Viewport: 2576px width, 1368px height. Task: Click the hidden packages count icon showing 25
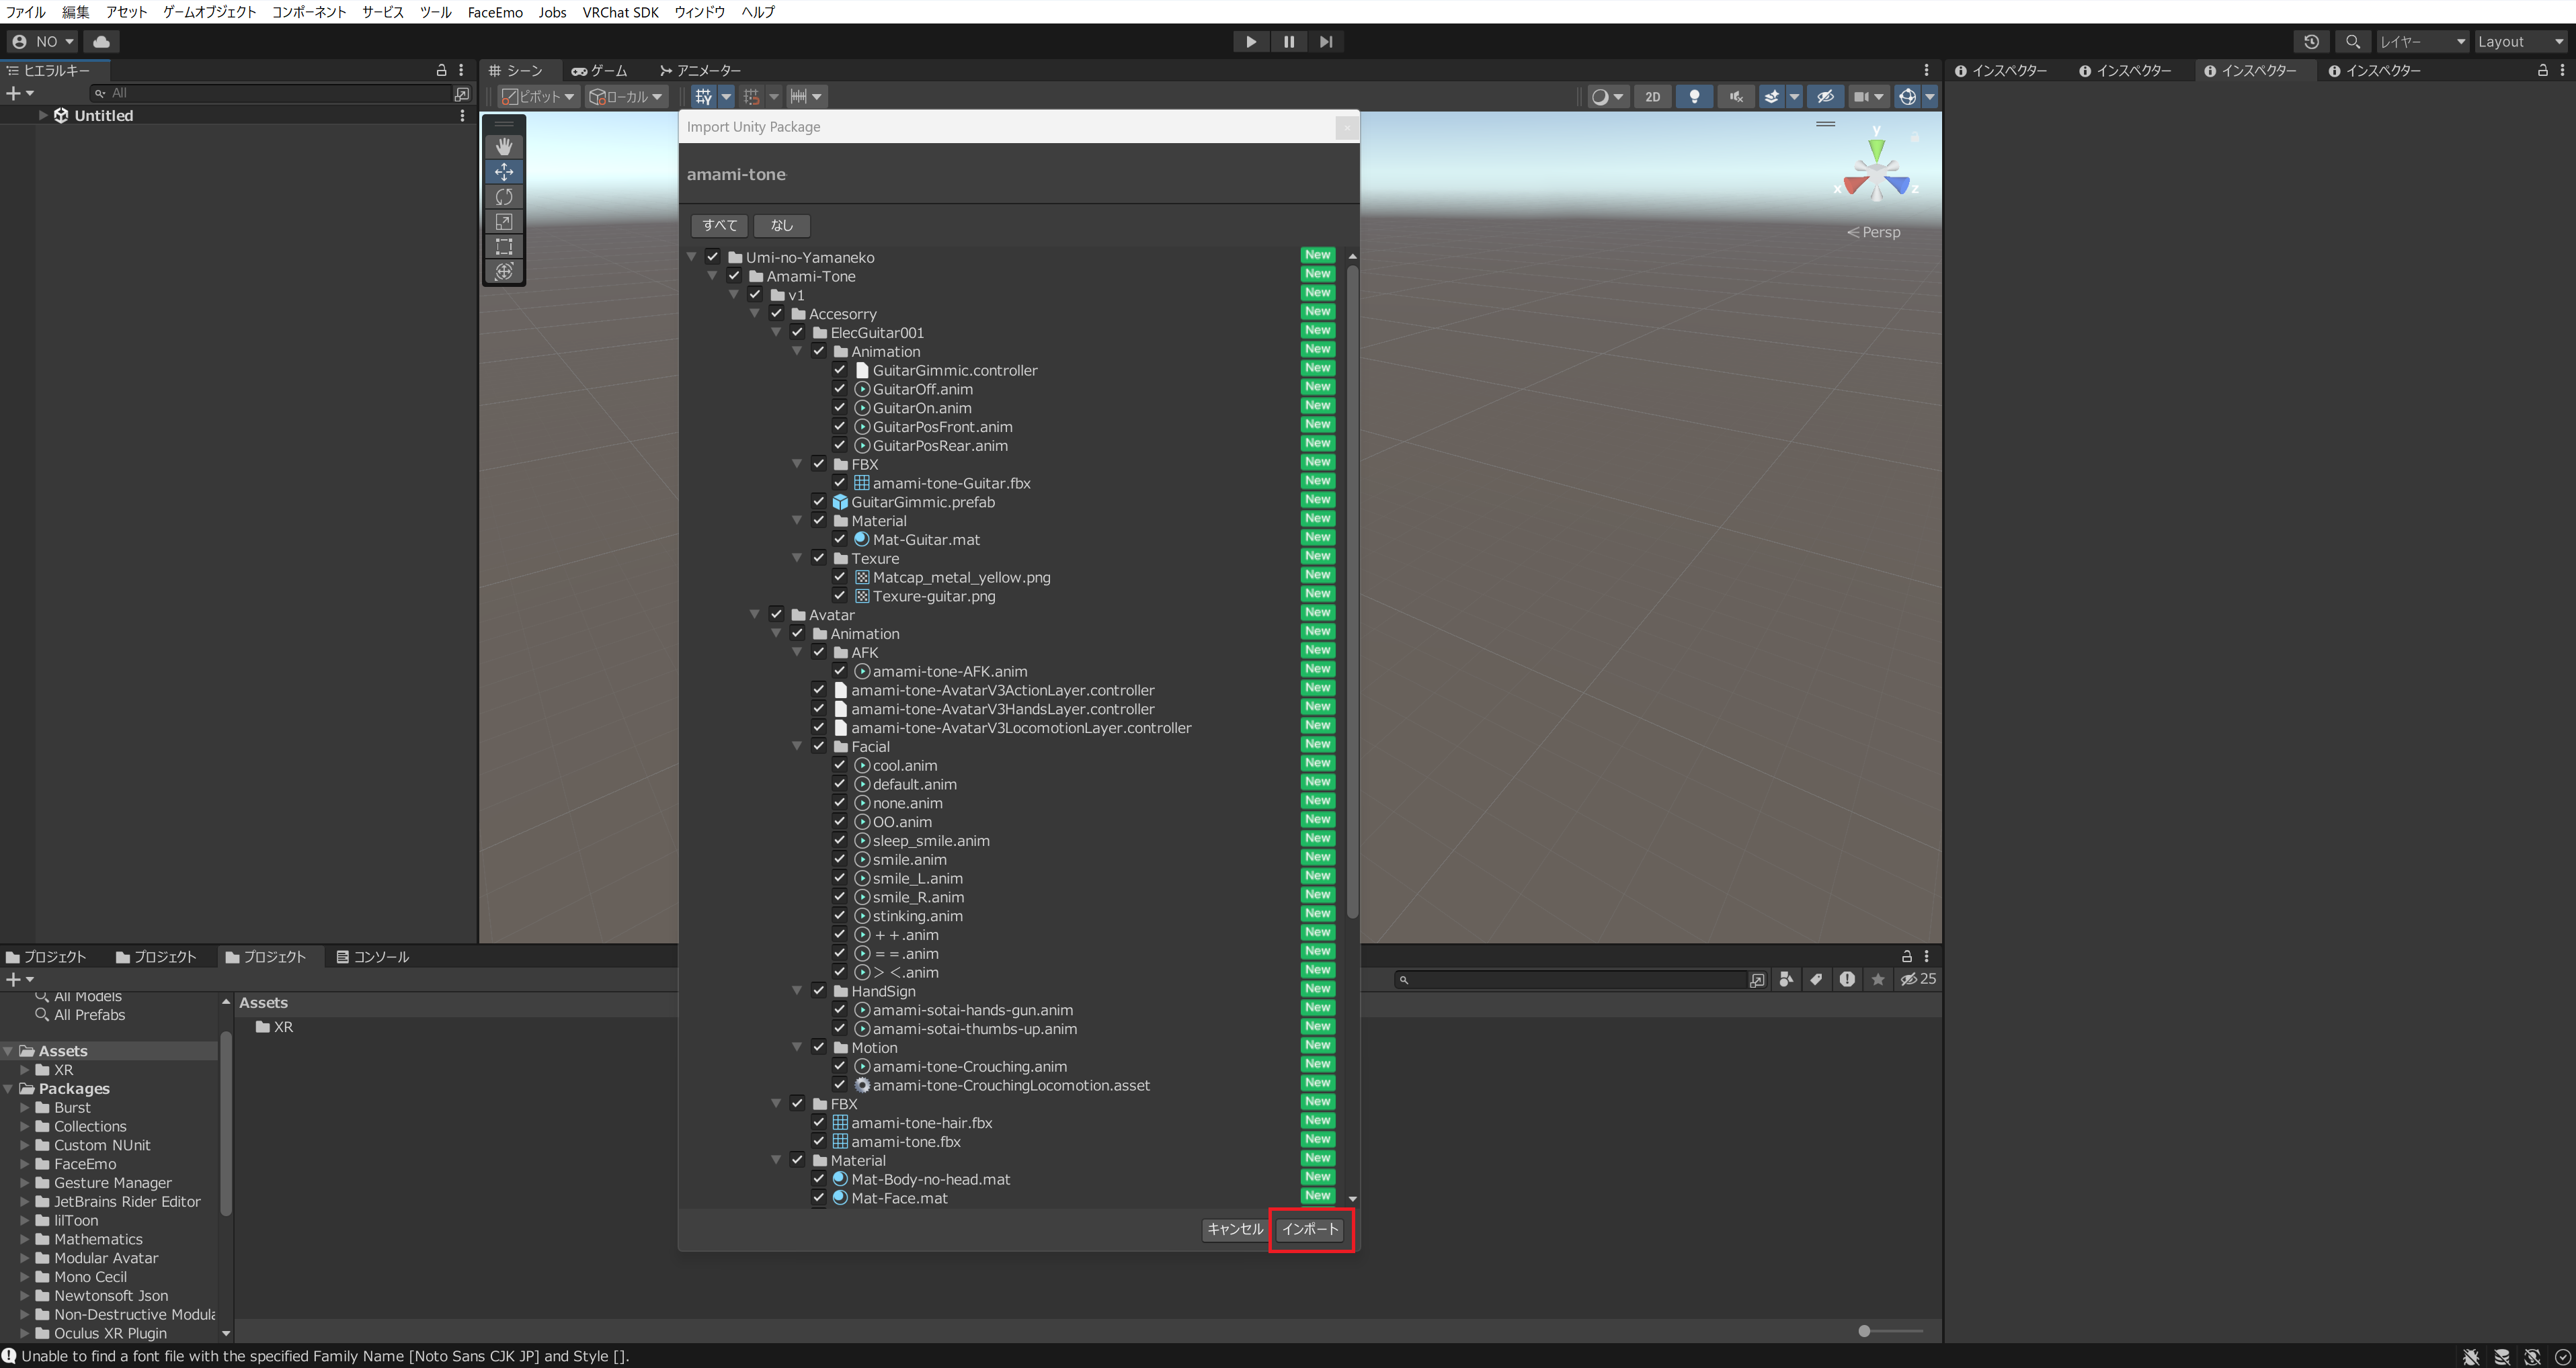[x=1918, y=979]
